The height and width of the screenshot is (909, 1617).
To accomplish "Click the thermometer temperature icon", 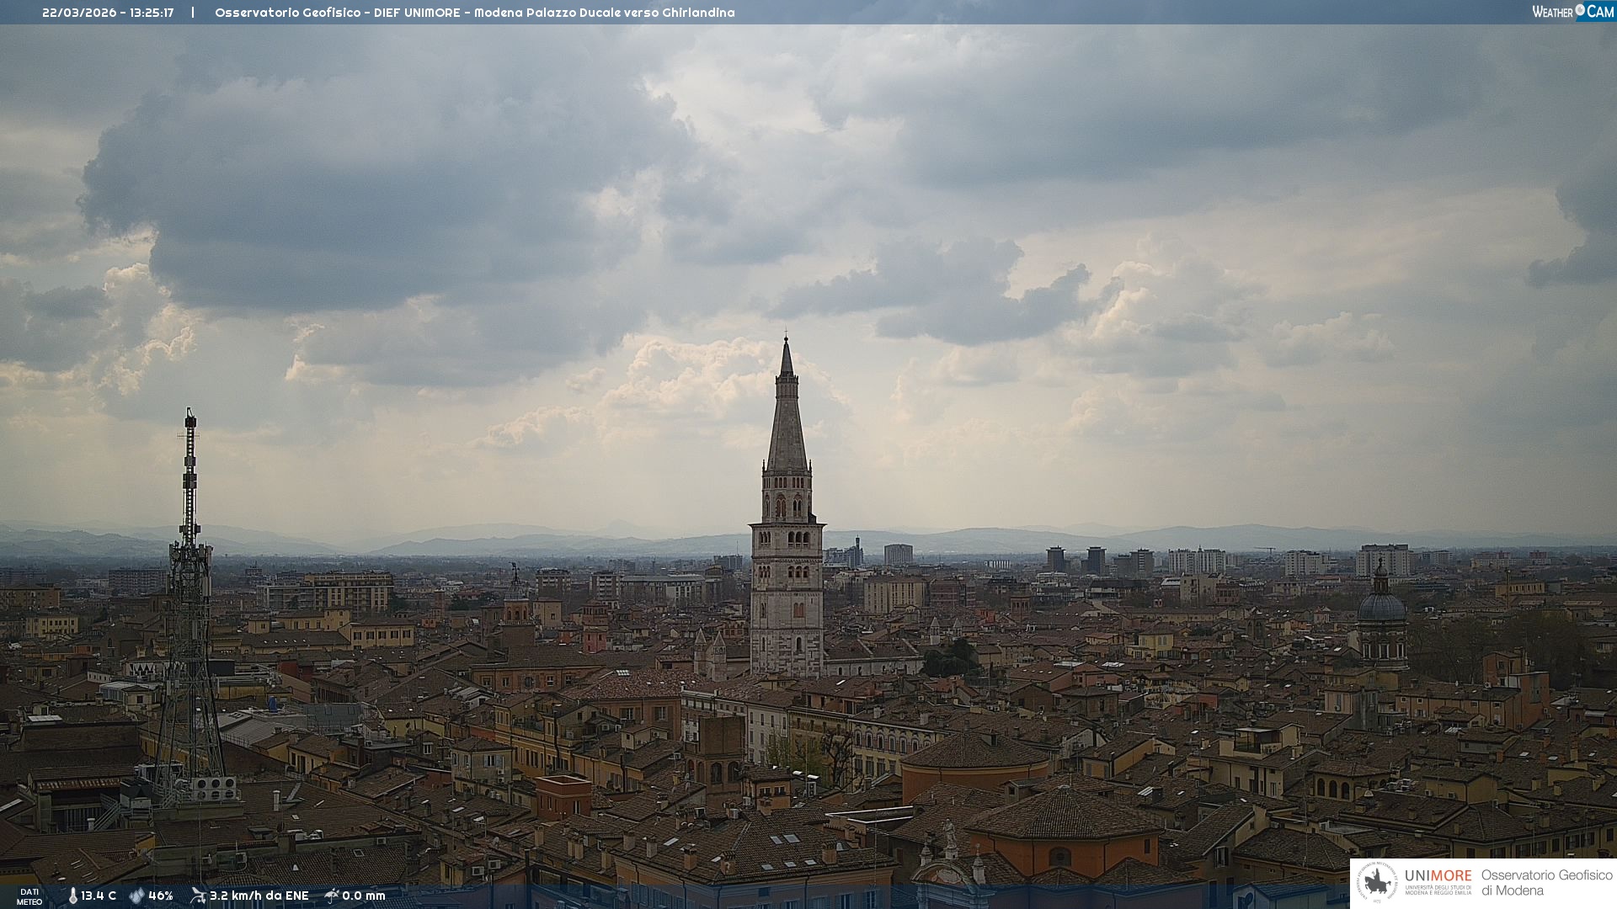I will coord(72,896).
